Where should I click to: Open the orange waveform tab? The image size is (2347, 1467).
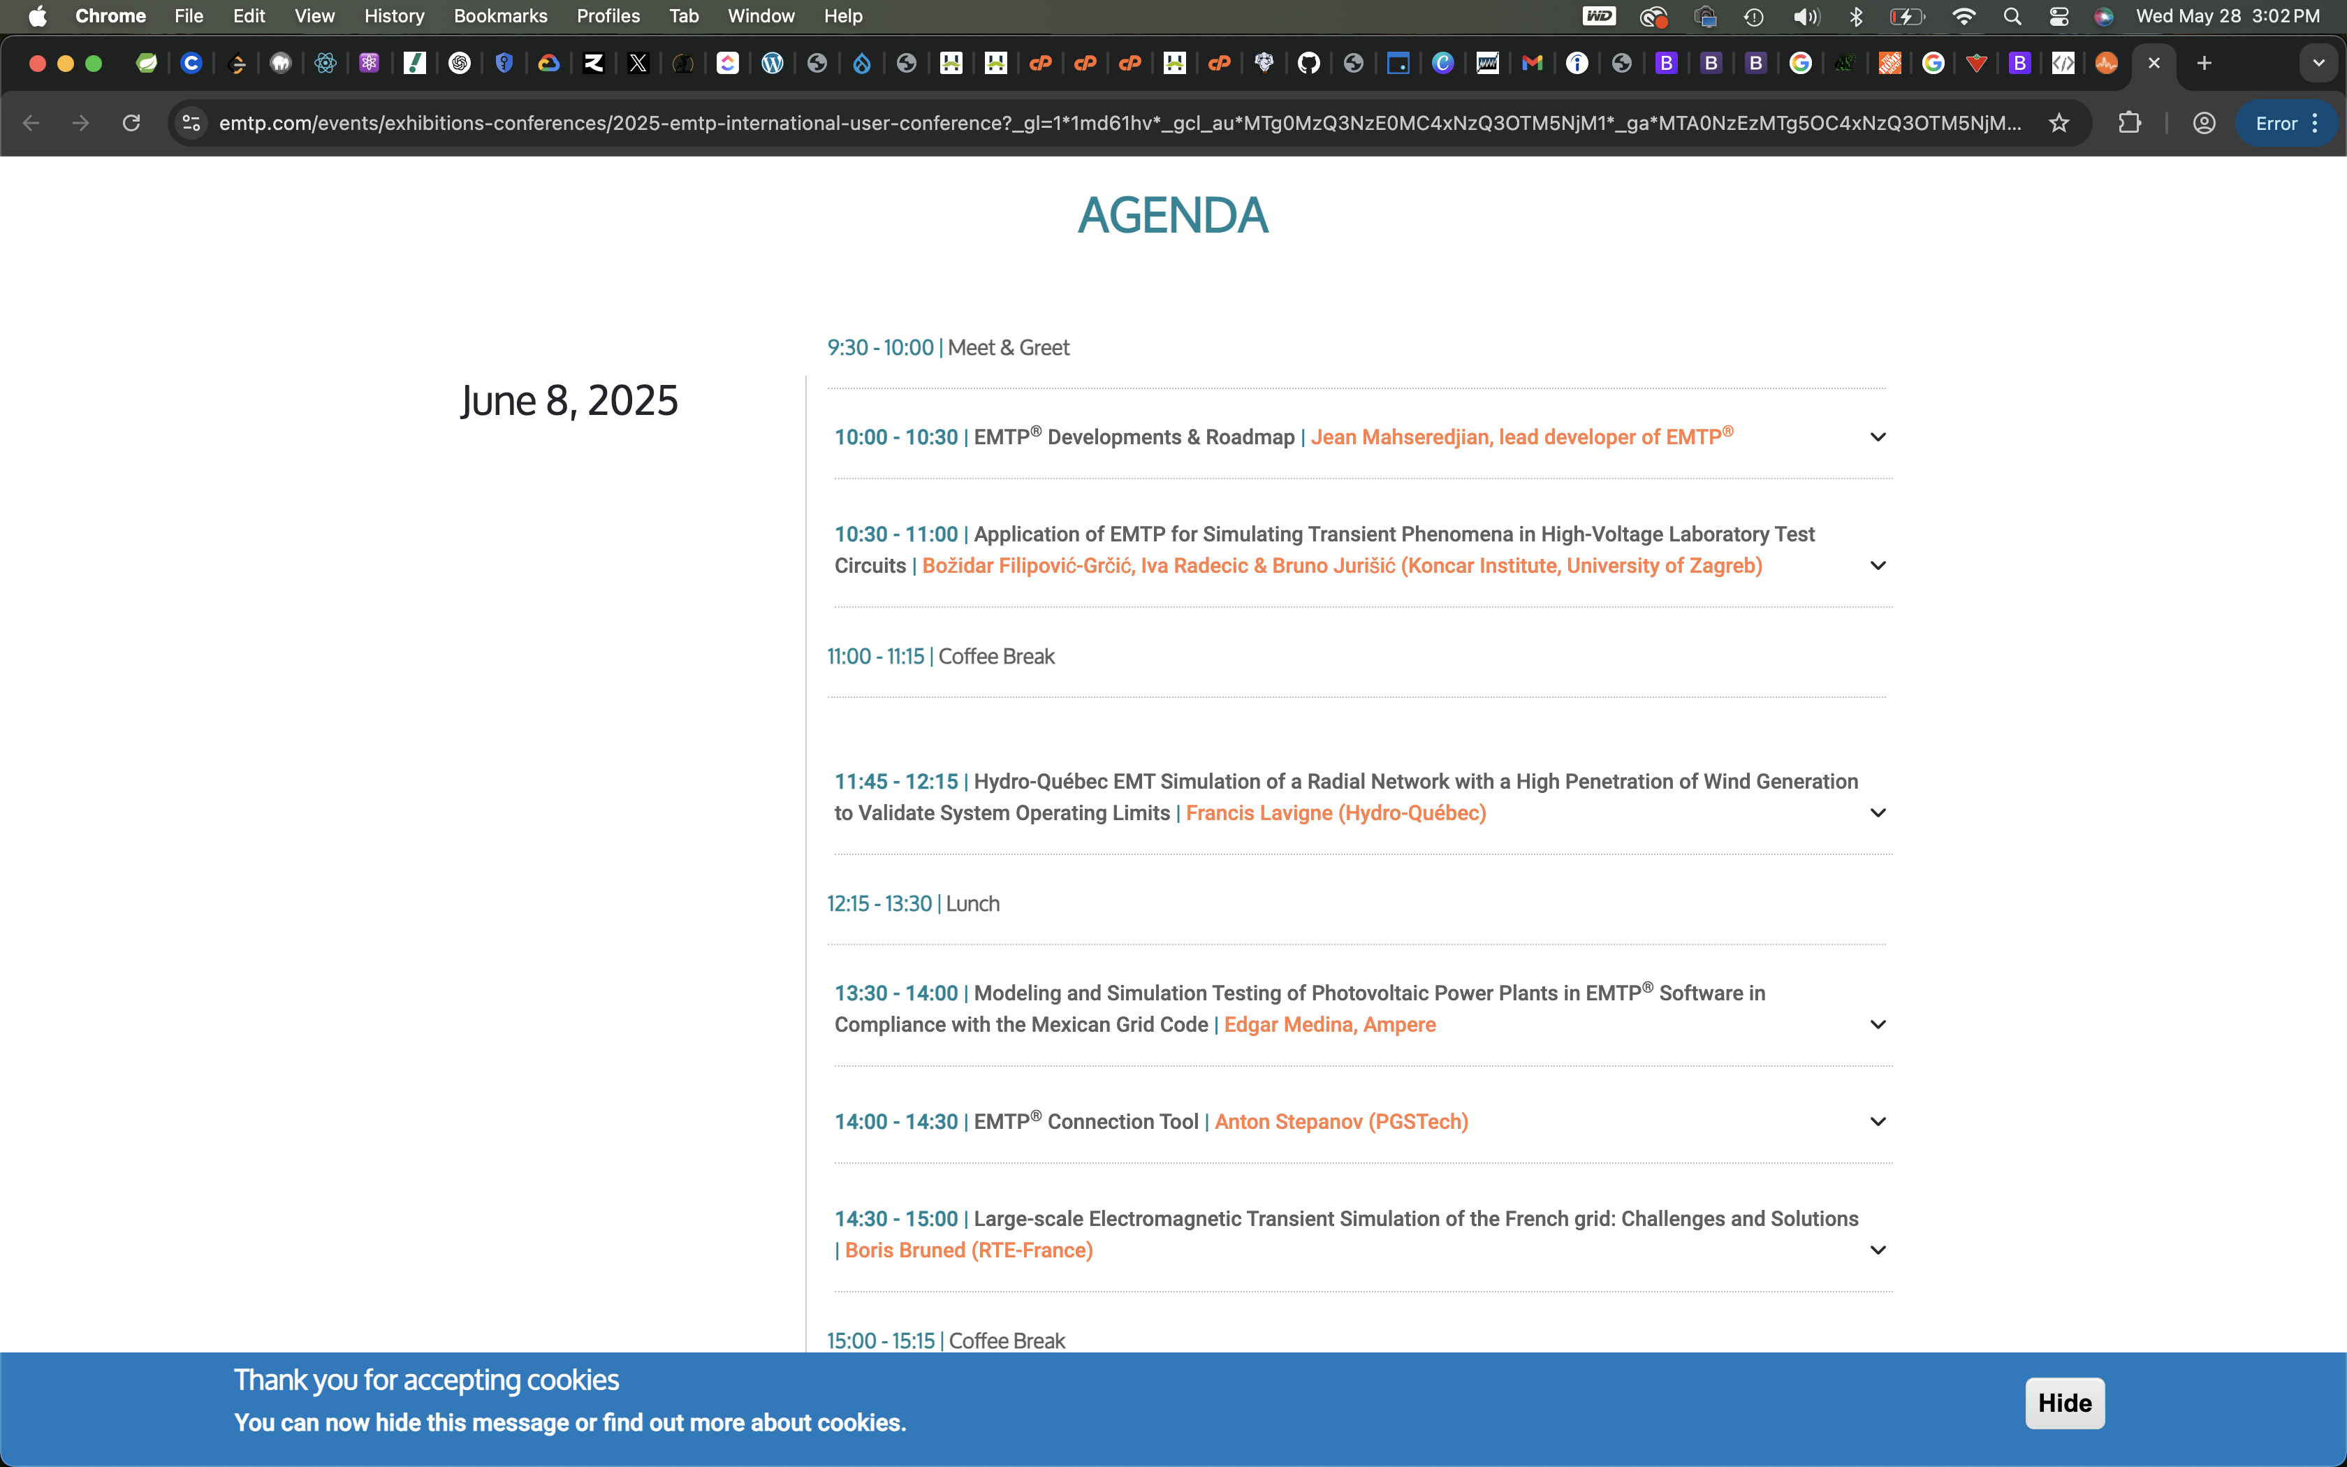(x=2105, y=63)
